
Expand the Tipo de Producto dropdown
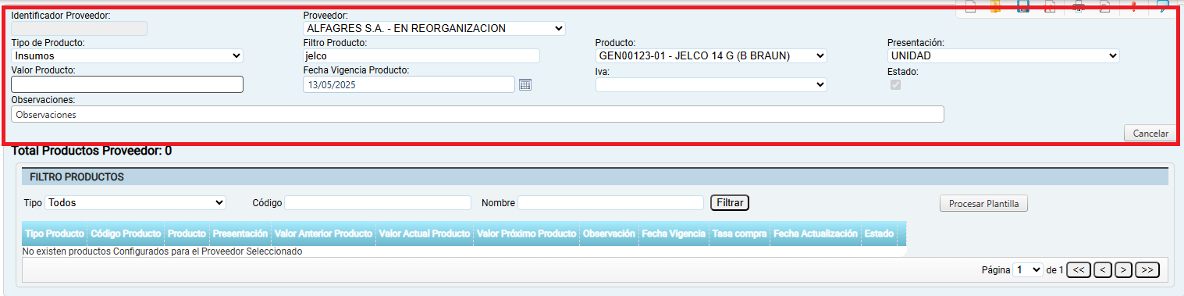pos(127,55)
